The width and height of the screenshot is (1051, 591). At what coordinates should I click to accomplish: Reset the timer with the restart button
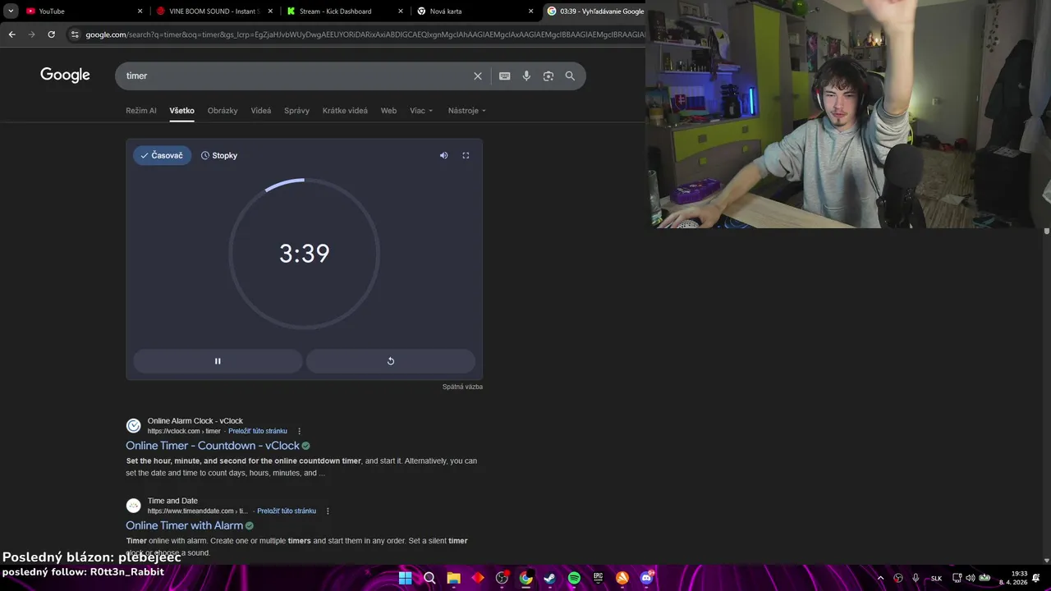(391, 361)
